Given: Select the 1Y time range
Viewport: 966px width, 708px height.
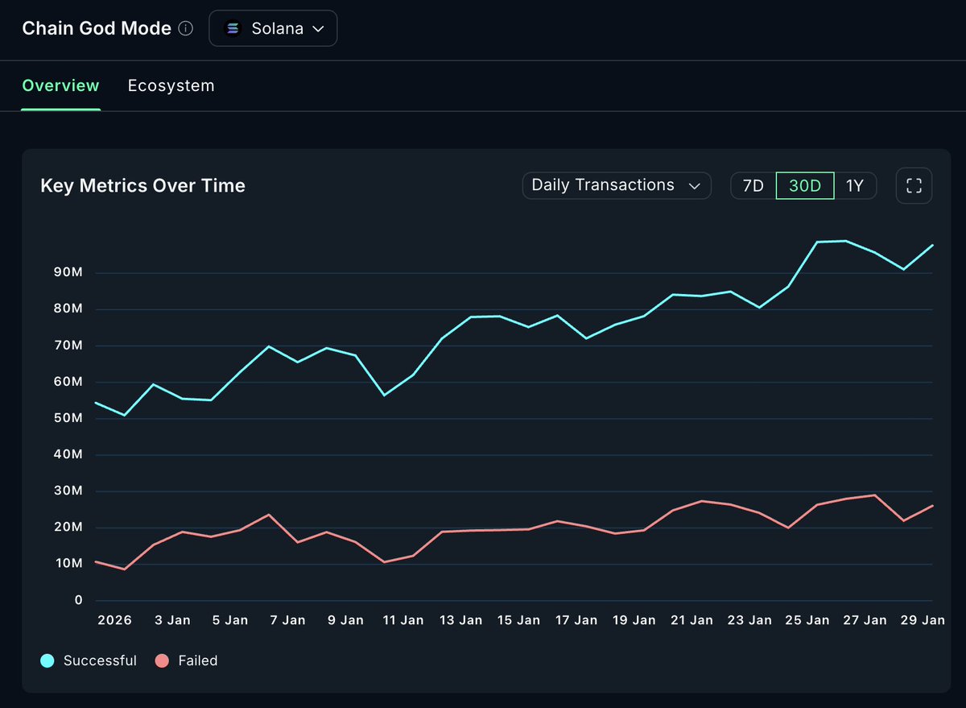Looking at the screenshot, I should 855,186.
